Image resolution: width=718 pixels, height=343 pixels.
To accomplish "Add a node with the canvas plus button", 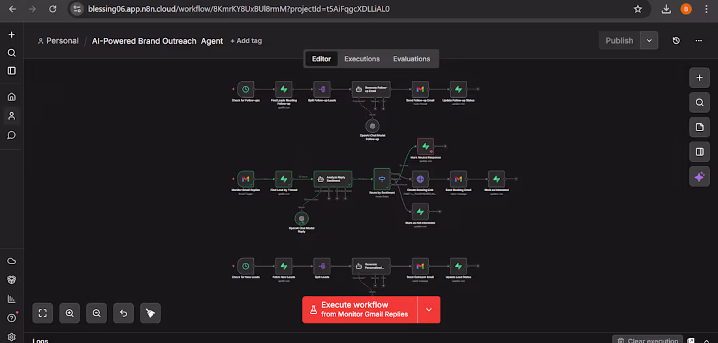I will point(699,78).
